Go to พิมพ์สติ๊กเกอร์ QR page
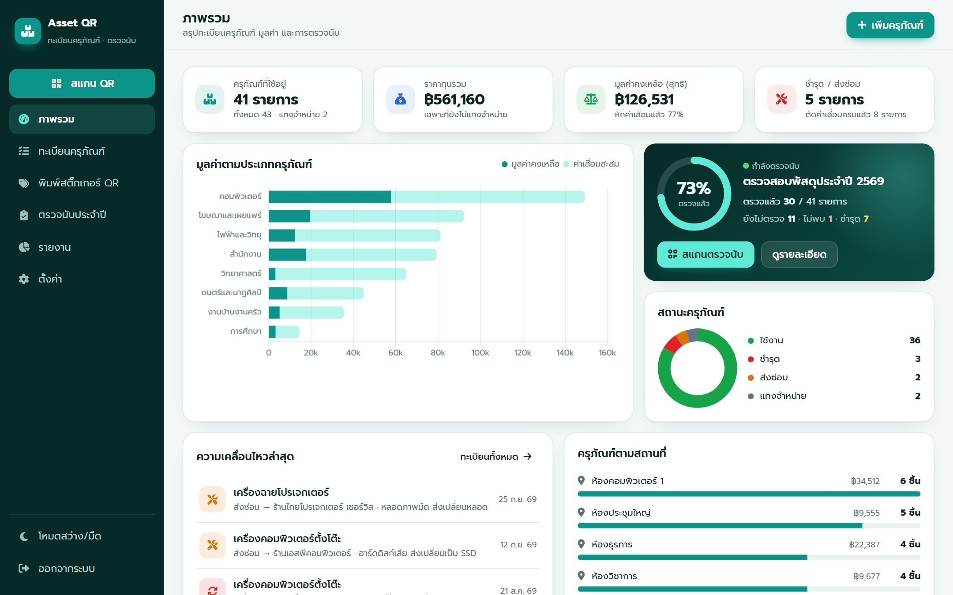 pos(82,183)
